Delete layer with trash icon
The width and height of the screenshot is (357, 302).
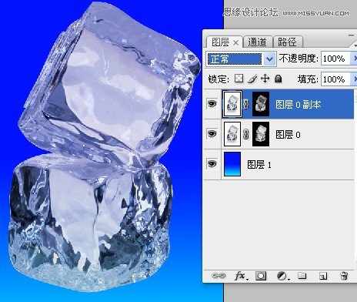[x=344, y=276]
